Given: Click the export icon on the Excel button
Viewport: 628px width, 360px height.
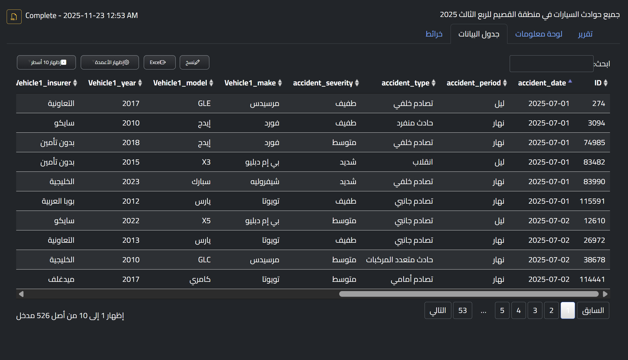Looking at the screenshot, I should pyautogui.click(x=164, y=62).
